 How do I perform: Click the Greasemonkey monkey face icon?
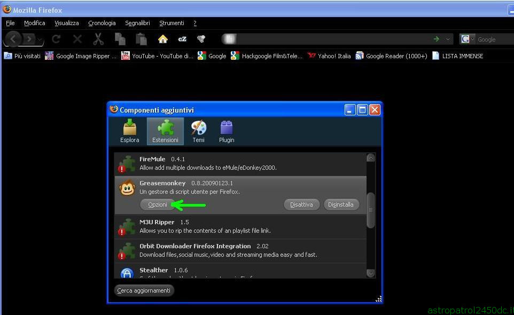pos(127,188)
